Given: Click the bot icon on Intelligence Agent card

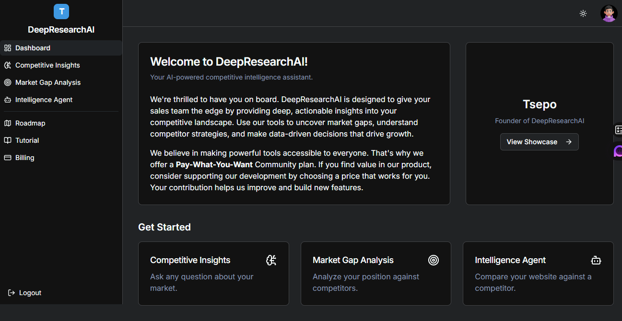Looking at the screenshot, I should 596,260.
